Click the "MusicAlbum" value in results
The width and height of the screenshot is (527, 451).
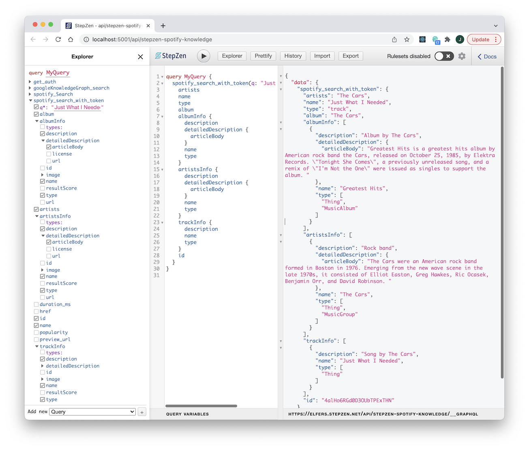340,208
